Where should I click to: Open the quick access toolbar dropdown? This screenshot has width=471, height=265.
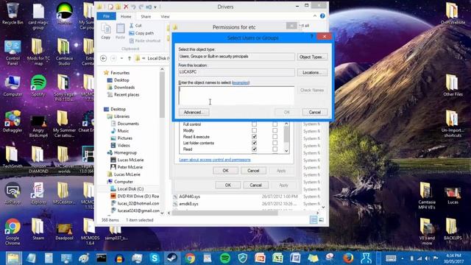155,7
